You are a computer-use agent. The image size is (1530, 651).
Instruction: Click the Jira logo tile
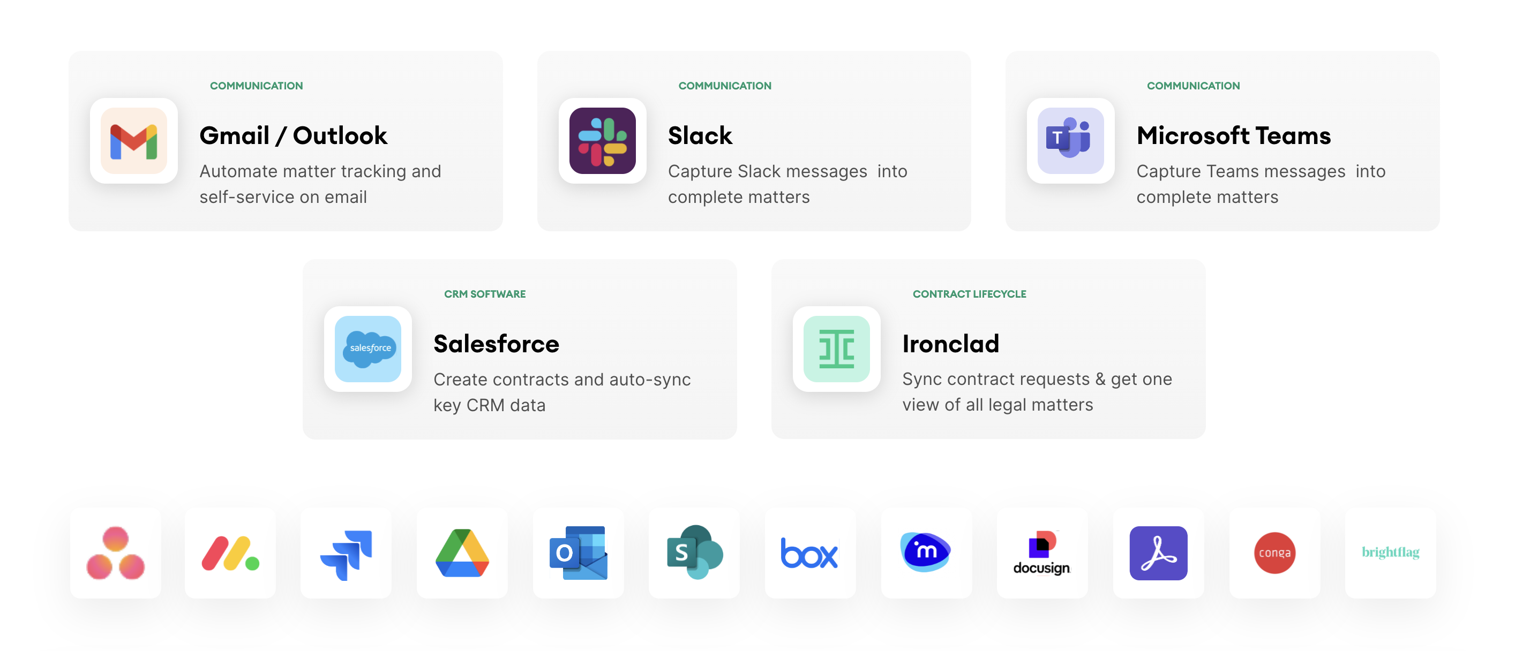coord(346,552)
